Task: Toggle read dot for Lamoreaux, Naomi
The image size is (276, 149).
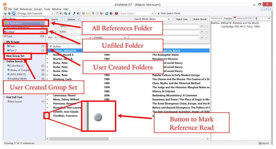Action: pyautogui.click(x=47, y=95)
